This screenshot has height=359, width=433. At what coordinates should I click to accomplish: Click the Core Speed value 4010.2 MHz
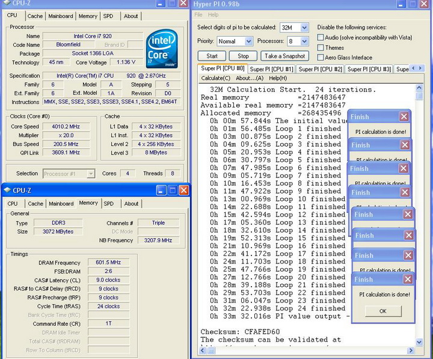[66, 127]
